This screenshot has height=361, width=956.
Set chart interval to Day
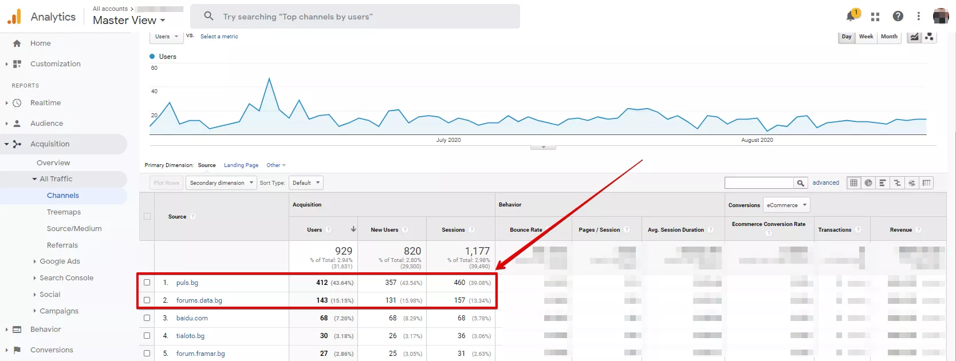(846, 37)
